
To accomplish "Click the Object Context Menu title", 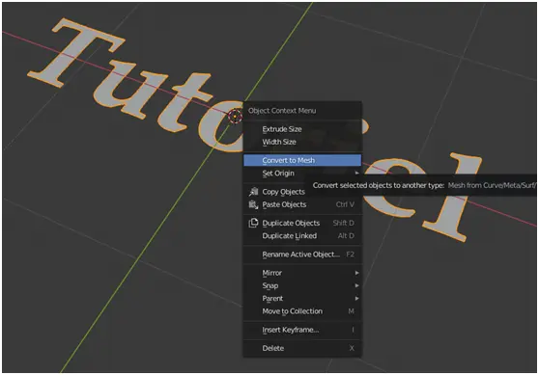I will pyautogui.click(x=282, y=111).
